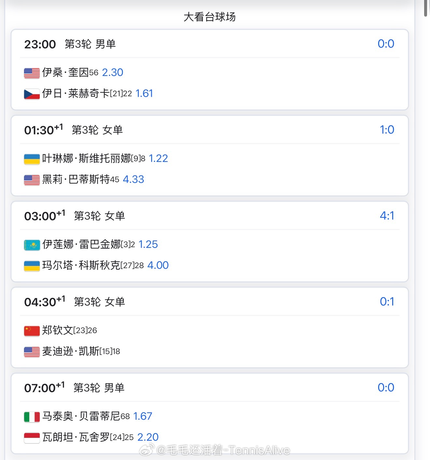
Task: Click the Kazakhstan flag beside 伊莲娜·雷巴金娜
Action: tap(32, 245)
